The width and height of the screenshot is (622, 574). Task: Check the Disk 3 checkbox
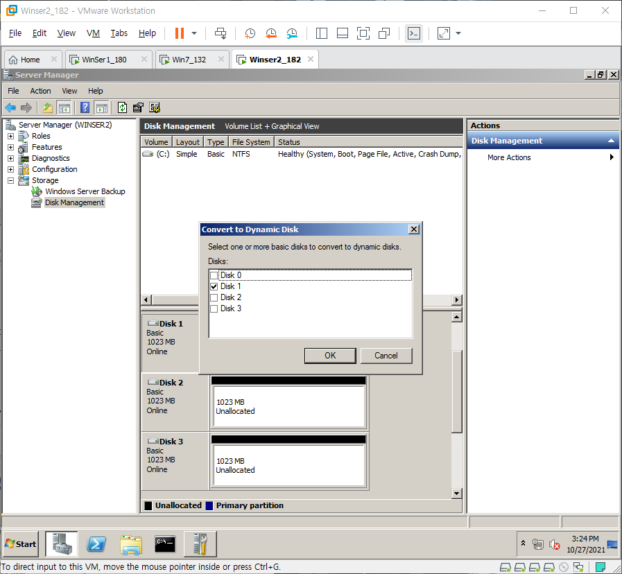pos(214,308)
